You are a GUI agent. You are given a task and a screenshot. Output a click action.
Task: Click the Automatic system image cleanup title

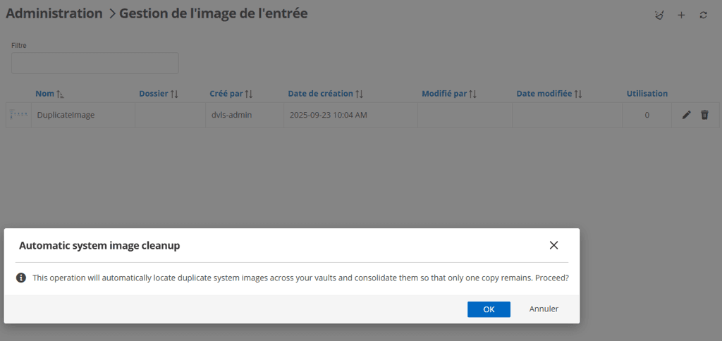99,246
